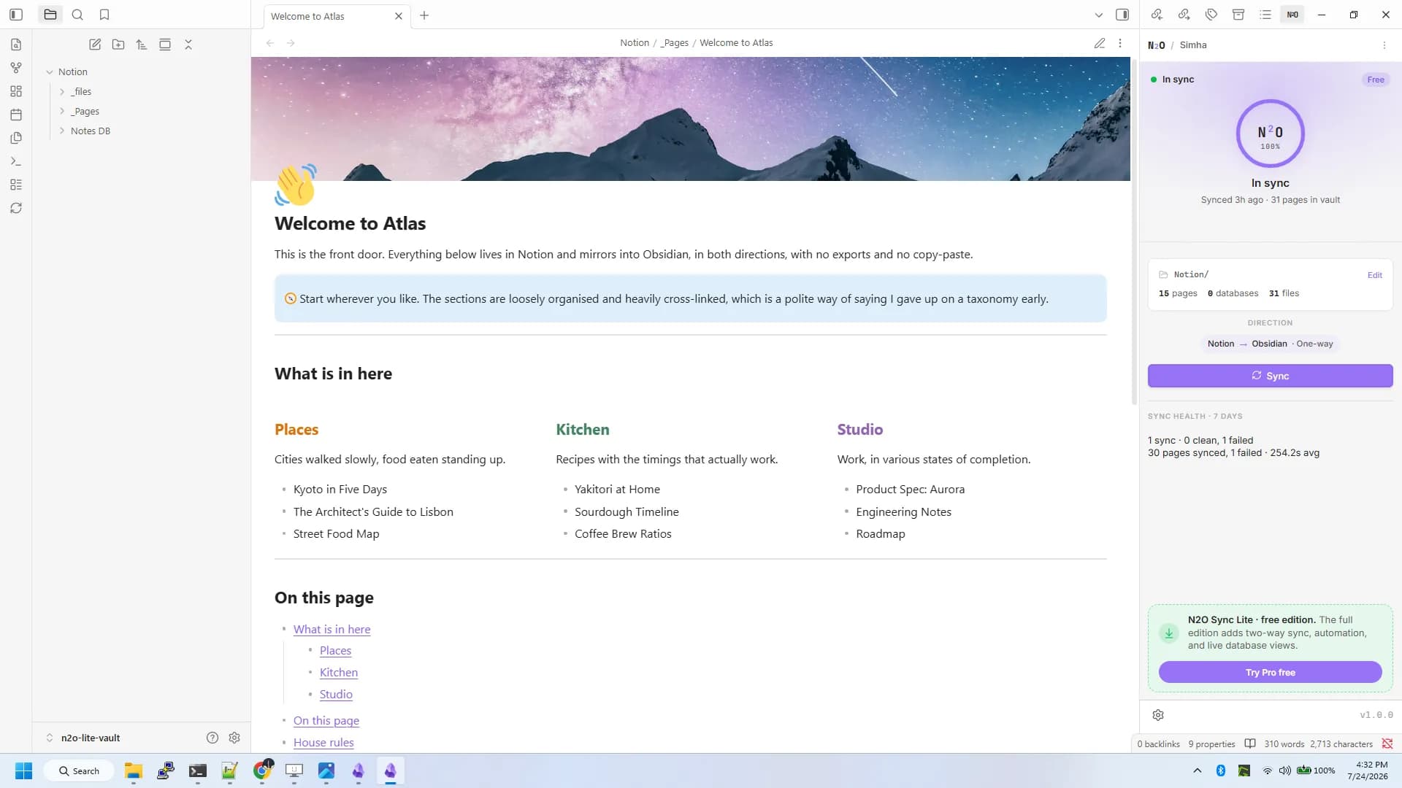
Task: Select the N2O sync pane tab
Action: pyautogui.click(x=1292, y=15)
